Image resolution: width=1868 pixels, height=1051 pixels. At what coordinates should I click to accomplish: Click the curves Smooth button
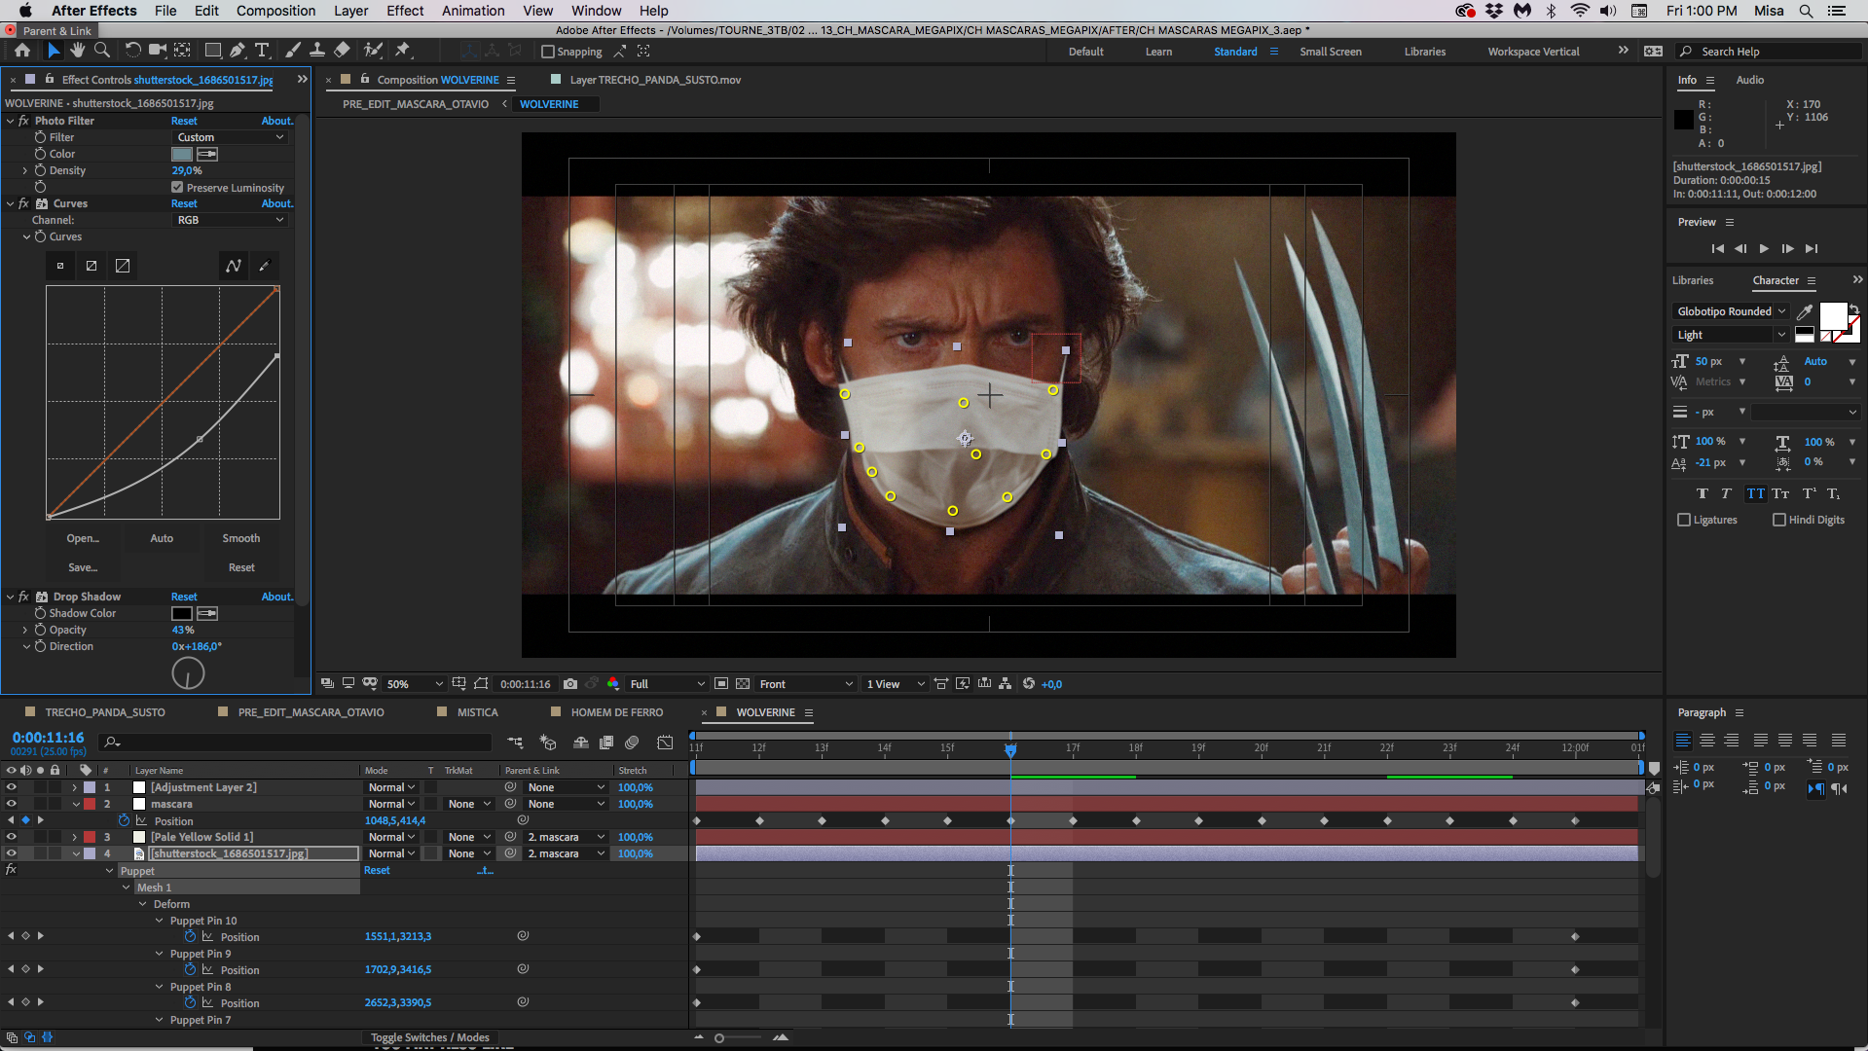pos(240,538)
